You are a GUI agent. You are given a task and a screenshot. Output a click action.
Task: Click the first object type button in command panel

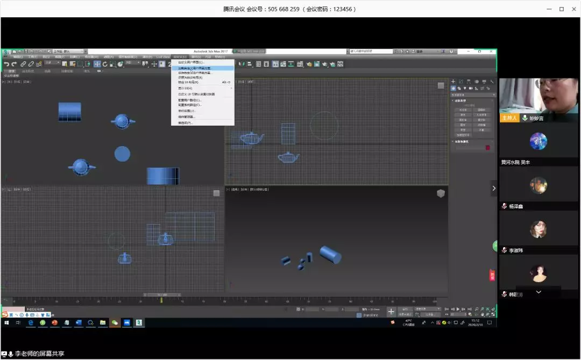pyautogui.click(x=463, y=110)
